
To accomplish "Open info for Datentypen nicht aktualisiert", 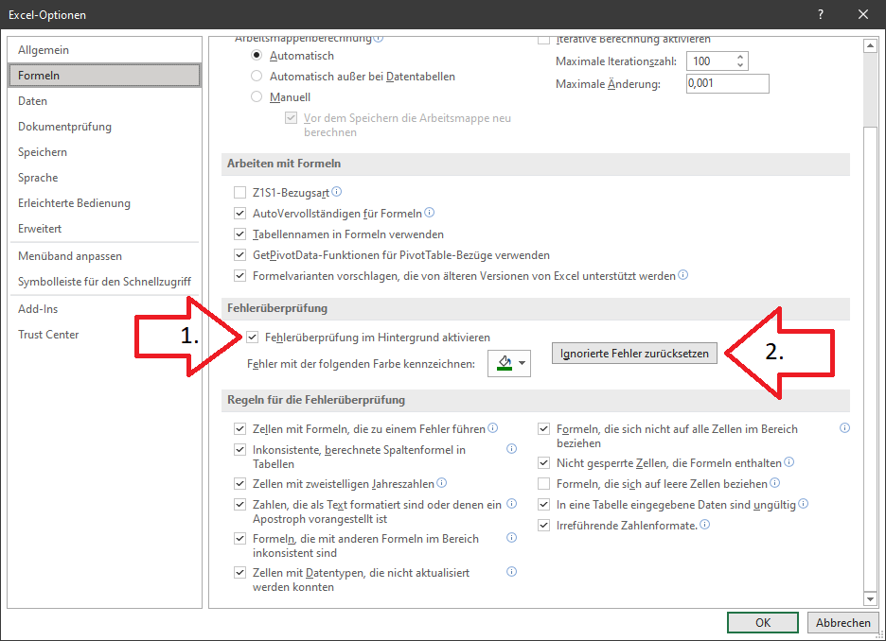I will coord(511,572).
